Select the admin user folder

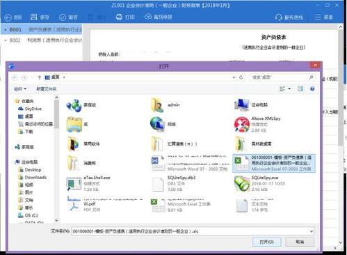click(166, 105)
